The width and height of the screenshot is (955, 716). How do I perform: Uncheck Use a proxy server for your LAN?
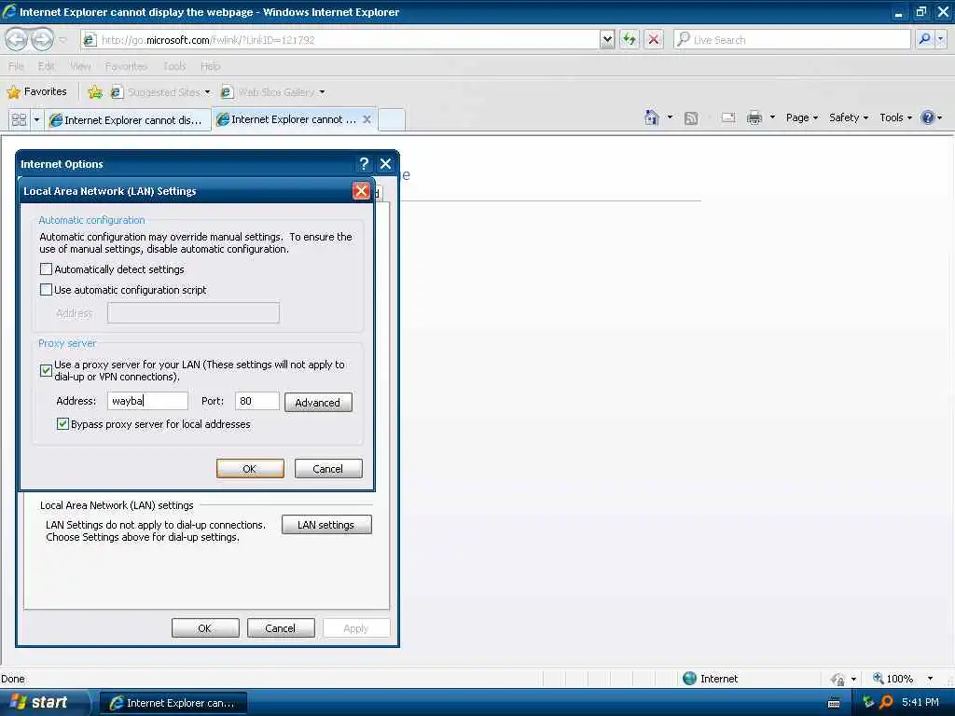point(46,370)
